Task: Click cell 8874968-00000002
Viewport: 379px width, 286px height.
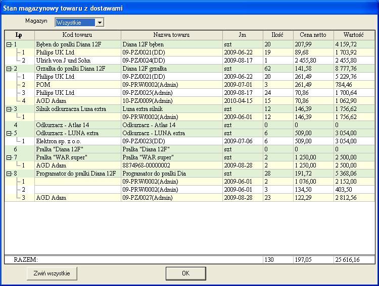Action: click(171, 165)
